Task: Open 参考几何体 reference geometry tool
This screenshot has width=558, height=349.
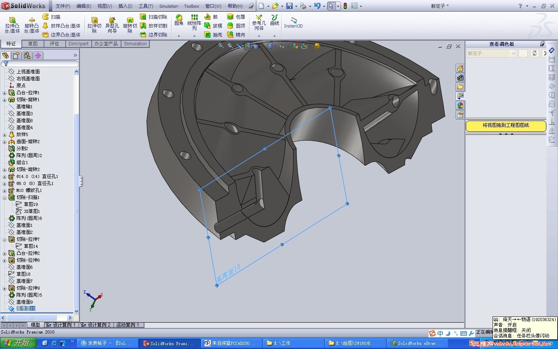Action: click(x=259, y=22)
